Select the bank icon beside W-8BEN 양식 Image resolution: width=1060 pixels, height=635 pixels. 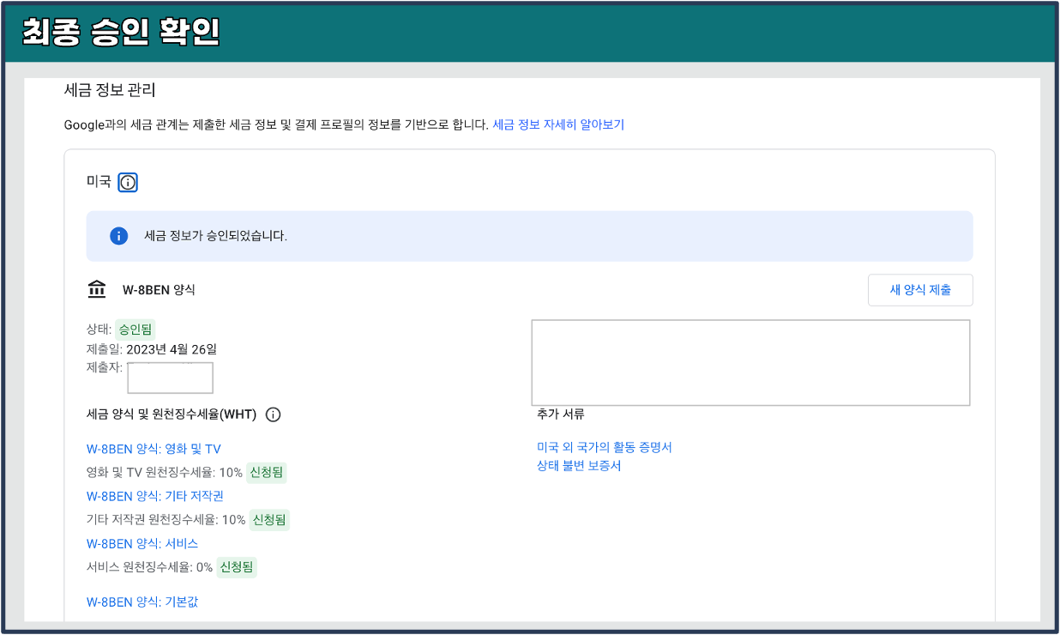coord(97,289)
